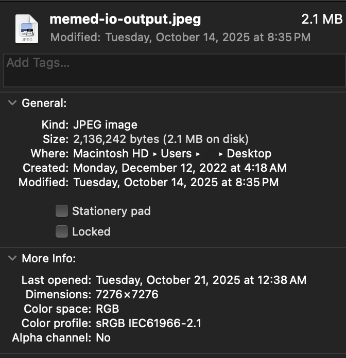Select the JPEG image kind value
The image size is (346, 358).
(x=105, y=124)
